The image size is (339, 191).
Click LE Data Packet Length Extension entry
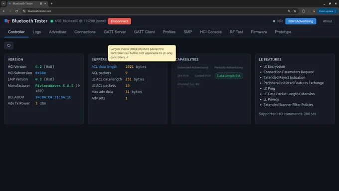tap(289, 94)
